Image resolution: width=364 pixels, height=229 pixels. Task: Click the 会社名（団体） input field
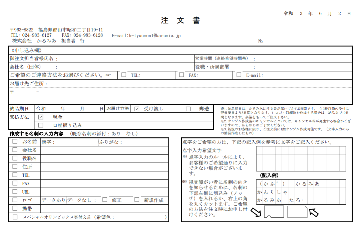click(x=125, y=67)
